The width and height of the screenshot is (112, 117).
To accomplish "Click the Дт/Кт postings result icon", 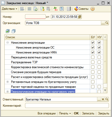I will pyautogui.click(x=55, y=9).
